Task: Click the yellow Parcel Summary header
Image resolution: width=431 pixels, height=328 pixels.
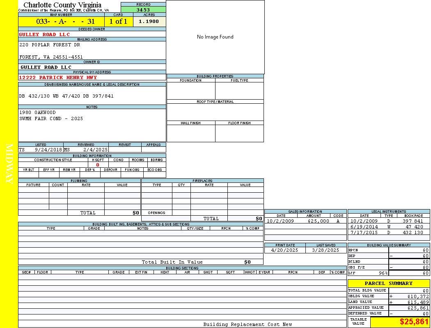Action: point(388,283)
